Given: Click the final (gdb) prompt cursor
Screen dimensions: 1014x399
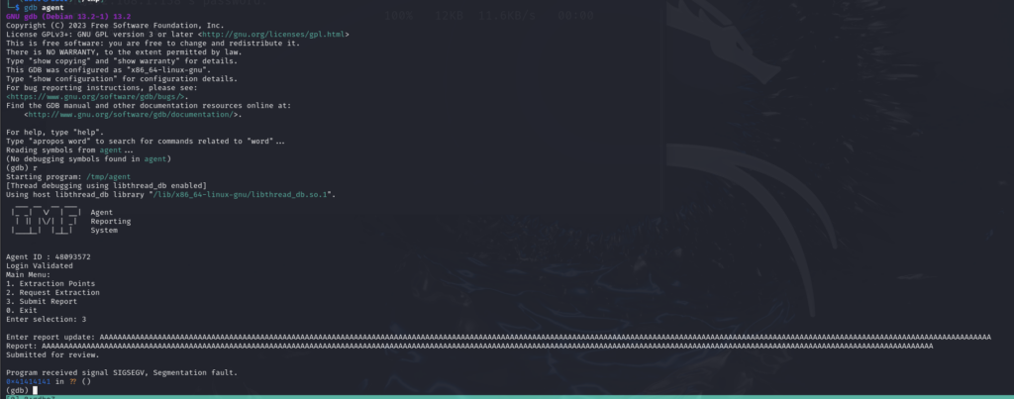Looking at the screenshot, I should tap(35, 391).
